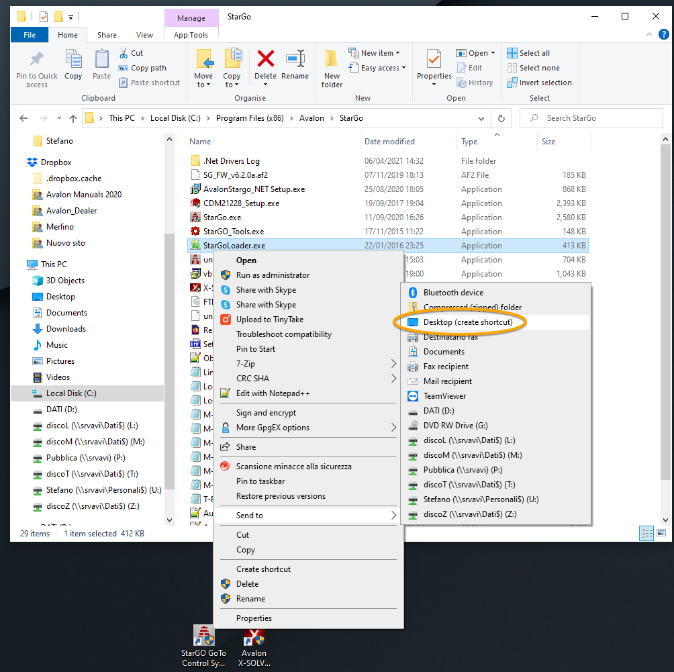Select Downloads in the navigation pane
Viewport: 674px width, 672px height.
66,329
